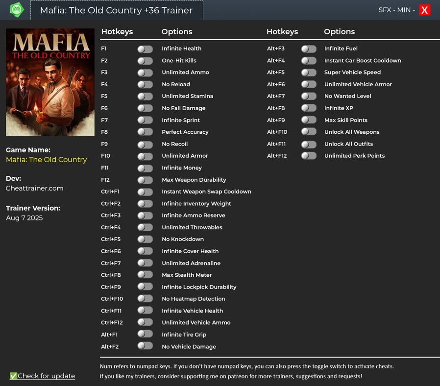Enable Instant Weapon Swap Cooldown switch
The width and height of the screenshot is (440, 386).
point(145,192)
